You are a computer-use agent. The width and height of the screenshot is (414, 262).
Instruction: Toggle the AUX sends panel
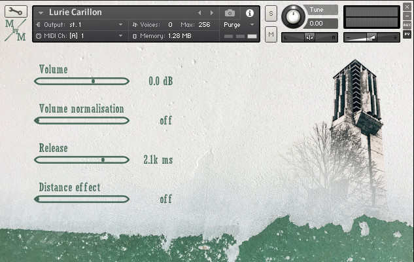[407, 25]
